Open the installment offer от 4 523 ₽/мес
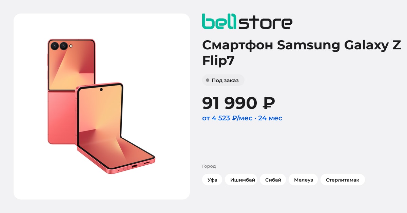 tap(242, 118)
